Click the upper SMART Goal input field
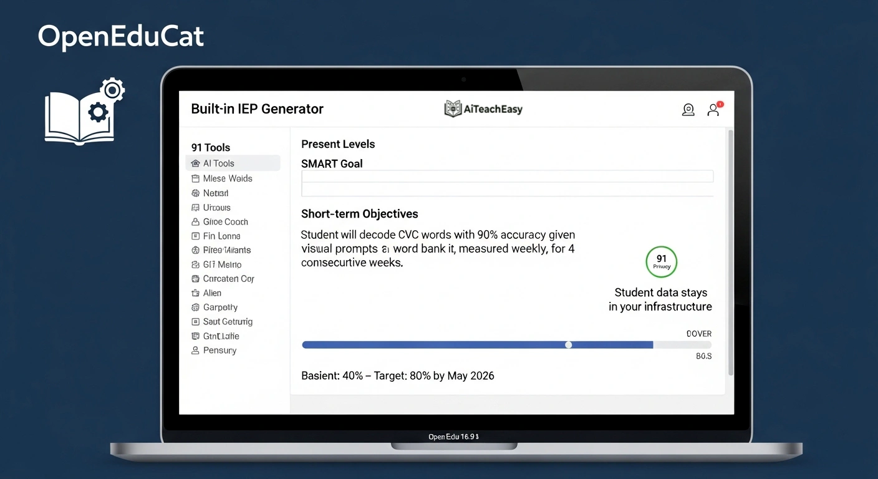878x479 pixels. pos(507,177)
